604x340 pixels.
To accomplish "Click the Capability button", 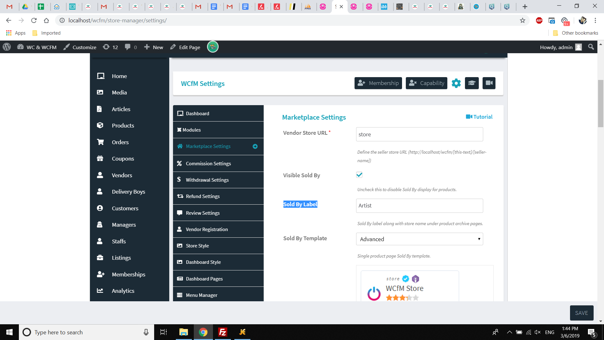I will 427,83.
